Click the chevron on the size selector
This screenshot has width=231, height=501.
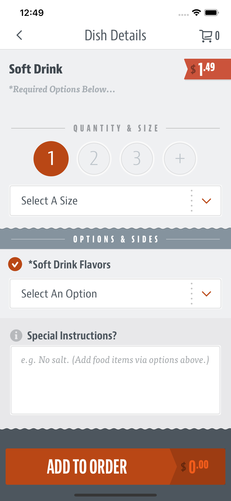[x=206, y=201]
